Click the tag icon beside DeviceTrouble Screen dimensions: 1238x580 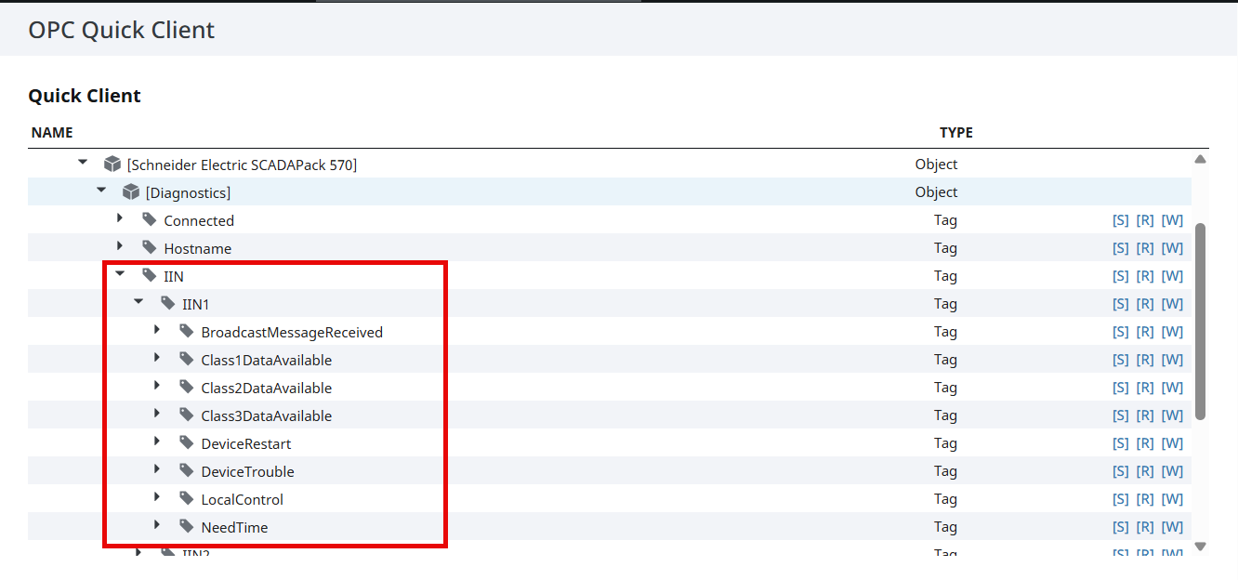187,470
